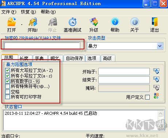Open the dropdown arrow next to 打开

(x=22, y=25)
